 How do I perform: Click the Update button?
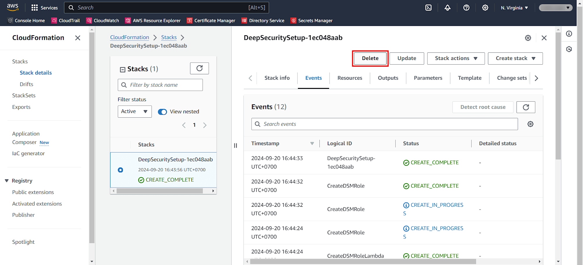click(407, 59)
